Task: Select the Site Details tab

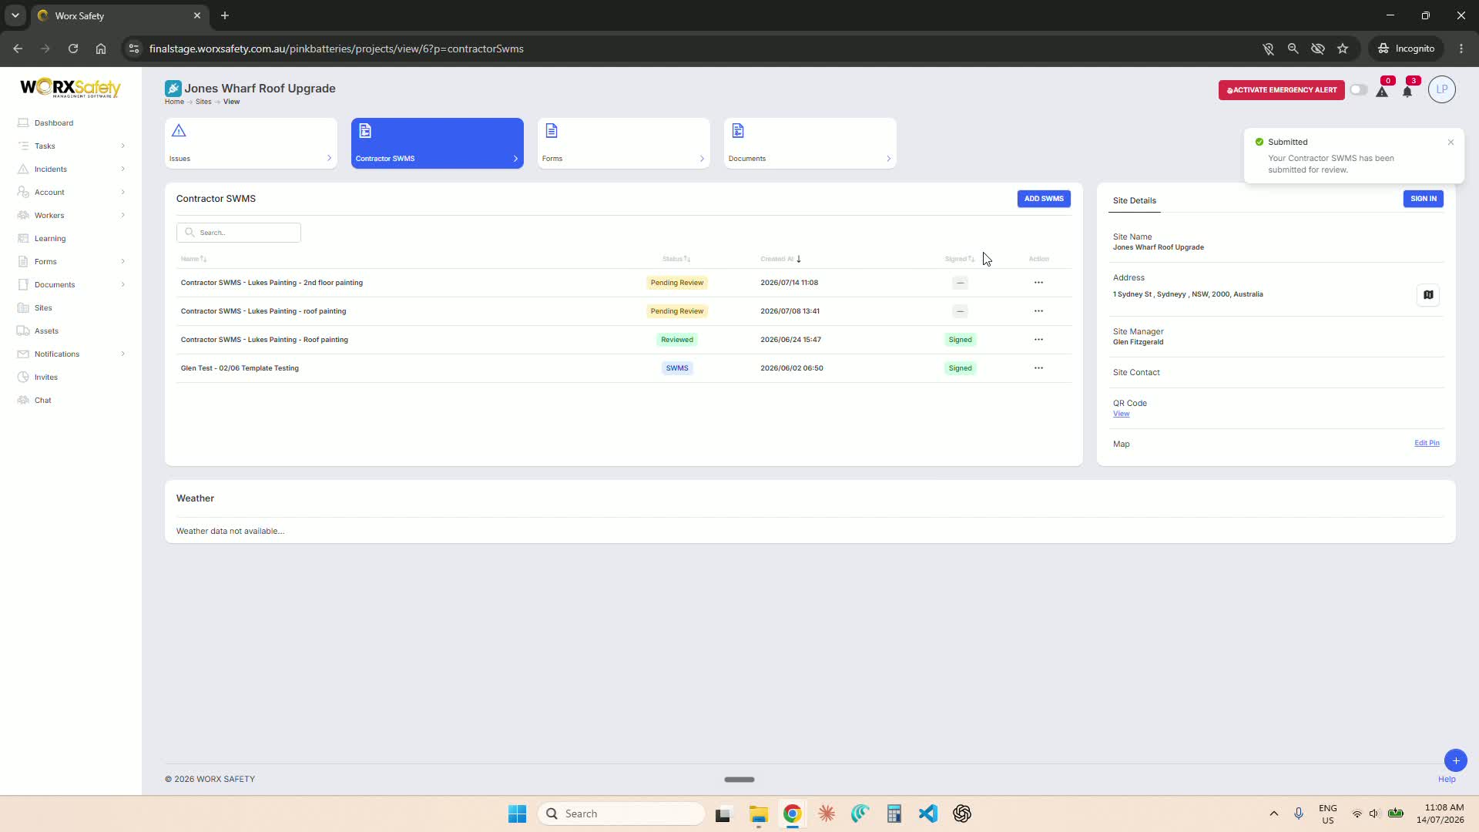Action: (x=1134, y=200)
